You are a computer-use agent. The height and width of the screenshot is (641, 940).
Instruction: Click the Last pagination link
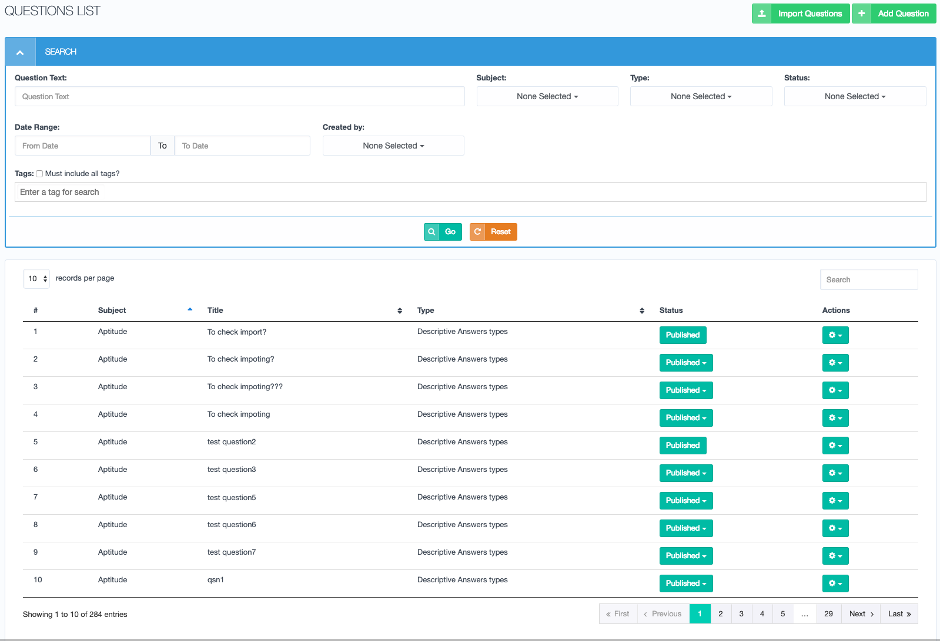click(x=899, y=614)
